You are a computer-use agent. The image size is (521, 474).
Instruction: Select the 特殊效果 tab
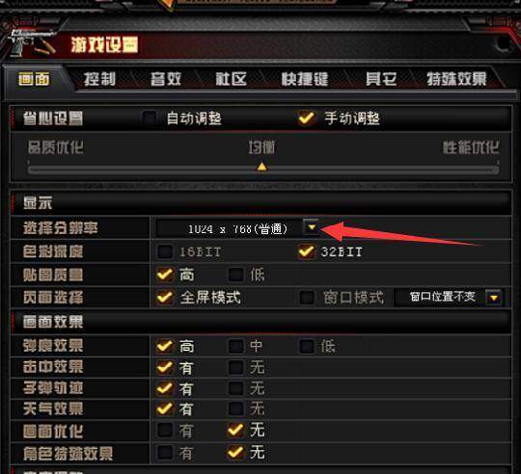point(456,79)
